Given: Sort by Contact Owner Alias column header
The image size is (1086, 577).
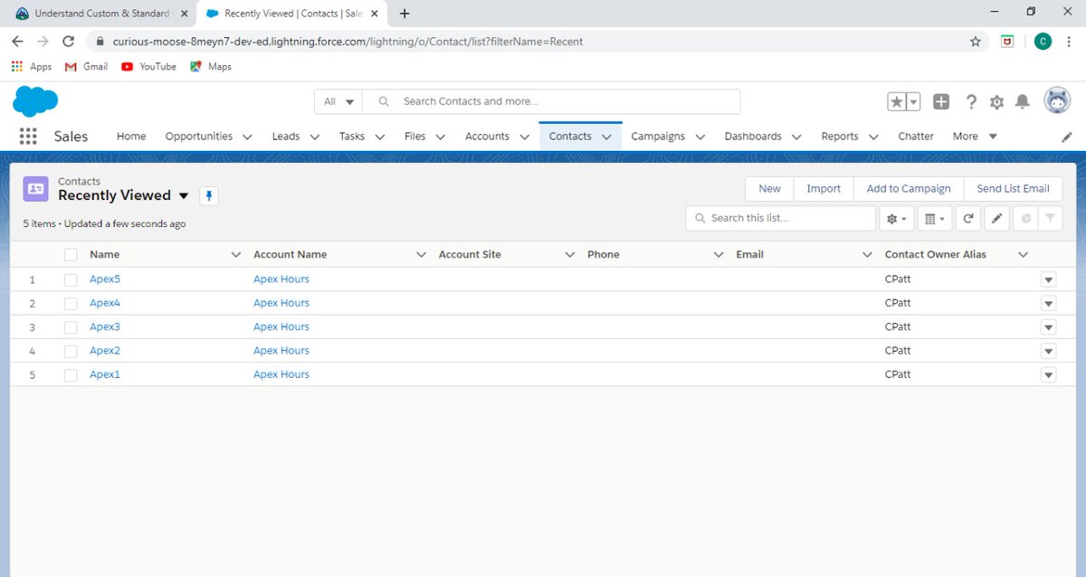Looking at the screenshot, I should click(936, 255).
